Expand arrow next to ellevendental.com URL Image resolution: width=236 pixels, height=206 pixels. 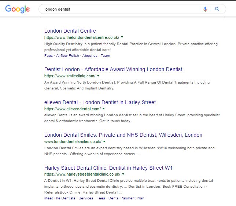(103, 108)
